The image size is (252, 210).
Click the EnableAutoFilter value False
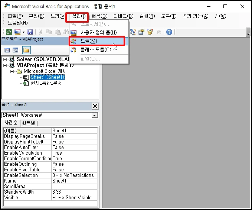pyautogui.click(x=74, y=148)
